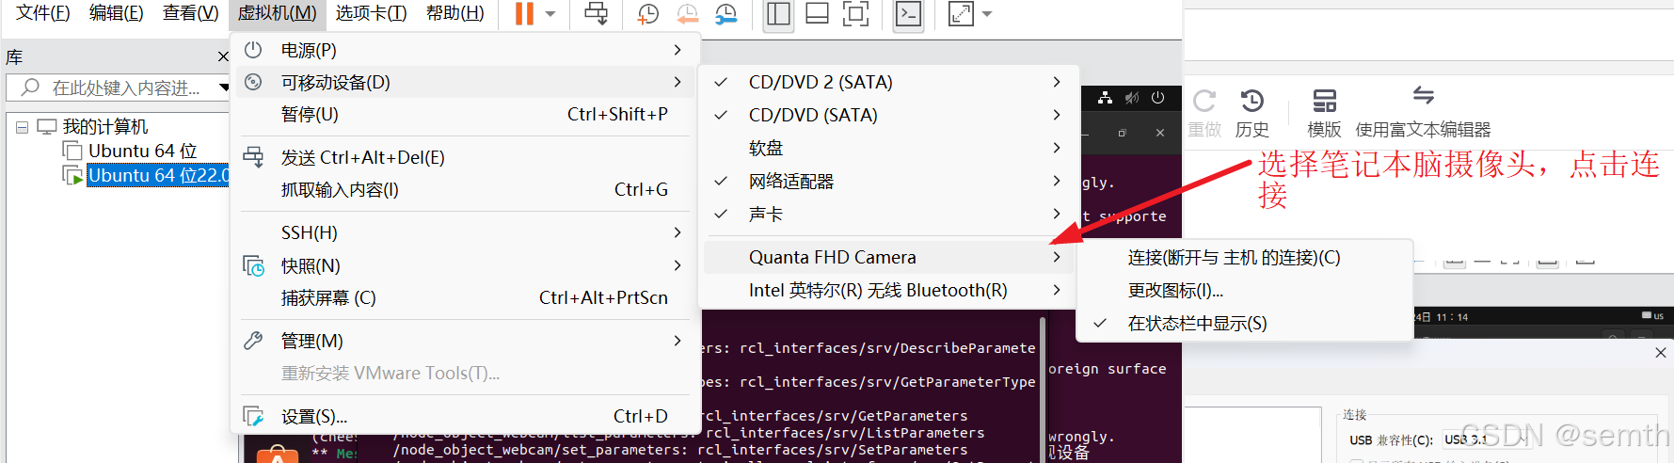Image resolution: width=1674 pixels, height=463 pixels.
Task: Click the wrench icon beside 管理(M)
Action: point(253,341)
